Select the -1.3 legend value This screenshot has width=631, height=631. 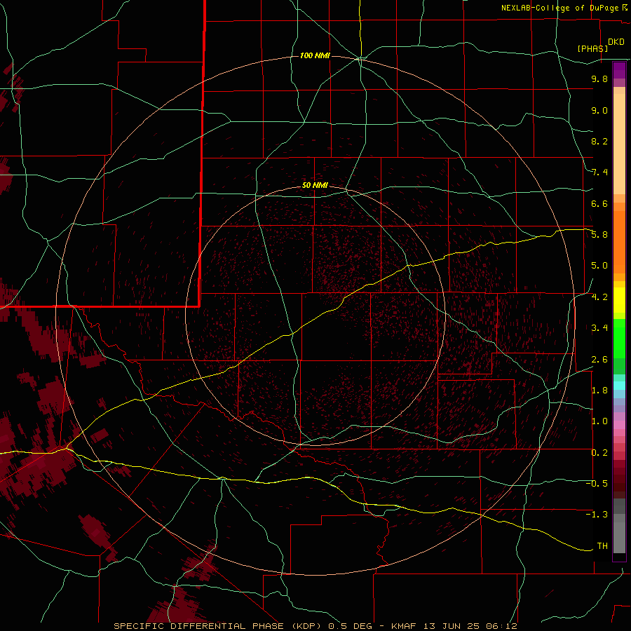click(597, 515)
